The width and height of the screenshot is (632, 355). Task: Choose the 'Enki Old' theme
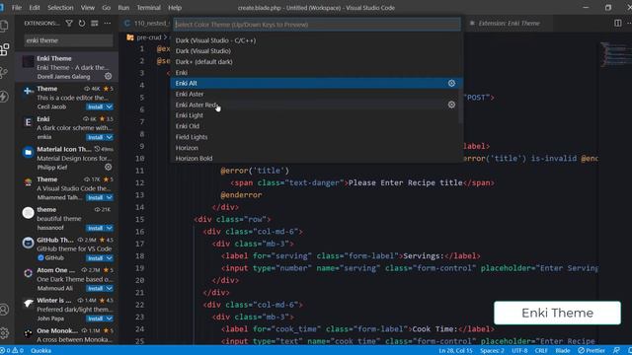(317, 126)
